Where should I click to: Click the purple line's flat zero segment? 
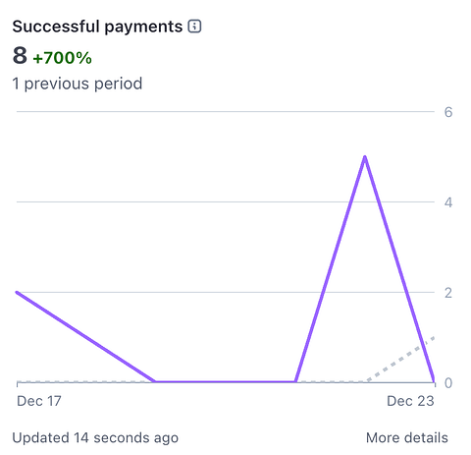click(x=225, y=381)
